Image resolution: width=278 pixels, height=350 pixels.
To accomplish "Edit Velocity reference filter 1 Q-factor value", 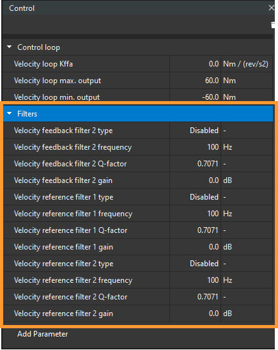I will 195,230.
